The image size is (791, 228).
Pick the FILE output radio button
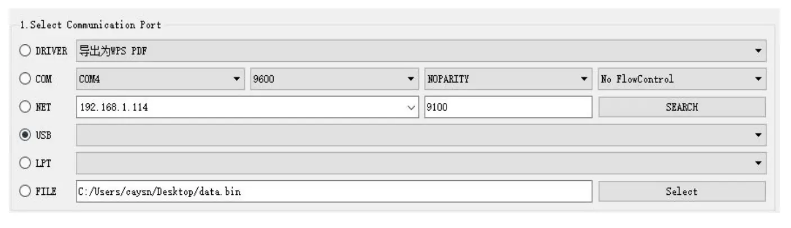click(x=25, y=191)
